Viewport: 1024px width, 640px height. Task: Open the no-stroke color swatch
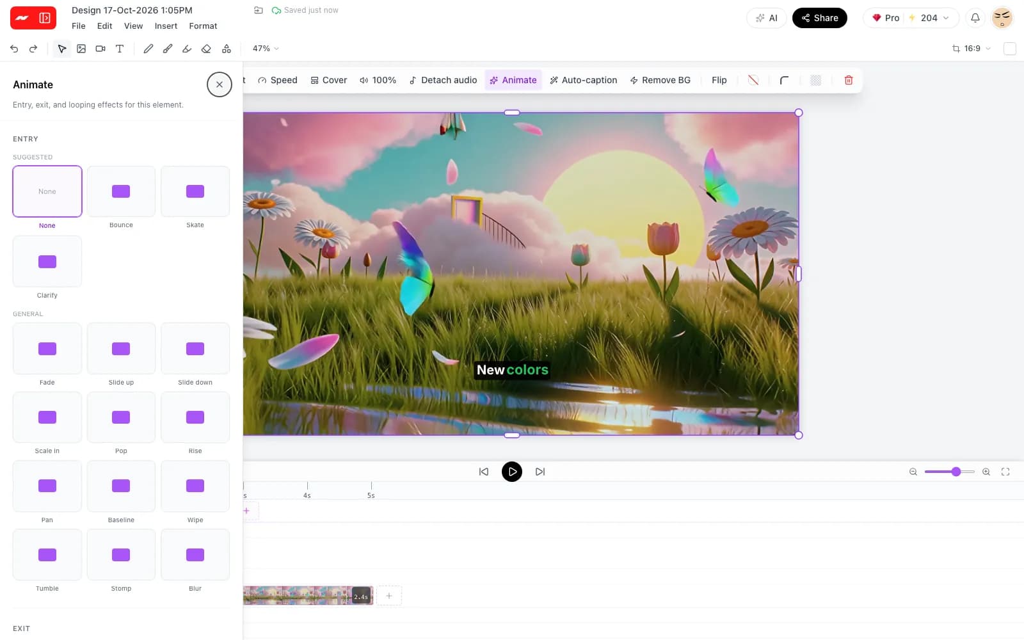click(x=753, y=80)
